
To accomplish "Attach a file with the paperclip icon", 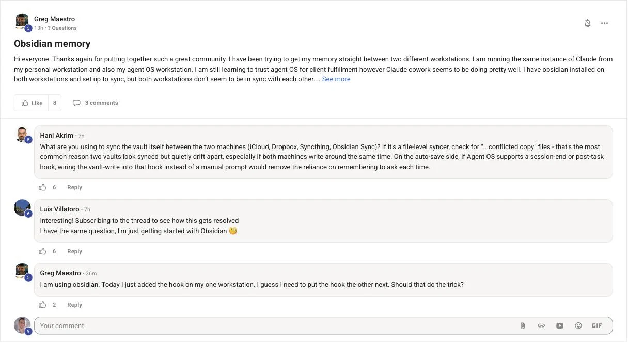I will click(x=523, y=326).
